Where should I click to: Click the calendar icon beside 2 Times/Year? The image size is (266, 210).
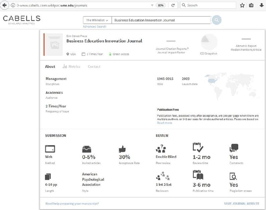[83, 54]
